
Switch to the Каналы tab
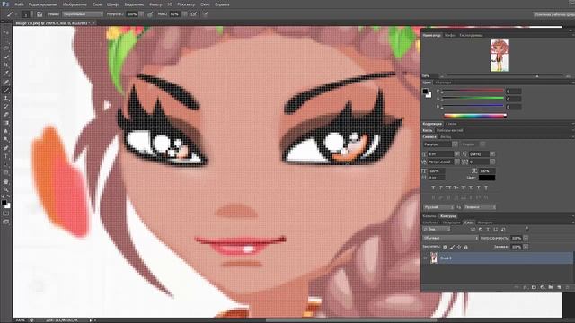point(429,216)
